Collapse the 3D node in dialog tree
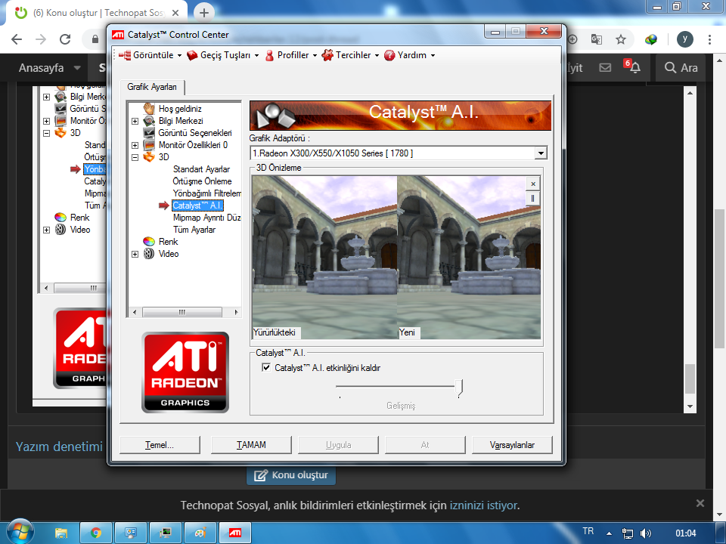The image size is (726, 544). click(x=135, y=157)
